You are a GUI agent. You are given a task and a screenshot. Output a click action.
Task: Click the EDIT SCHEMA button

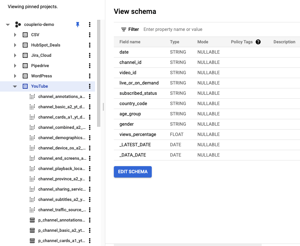(133, 172)
